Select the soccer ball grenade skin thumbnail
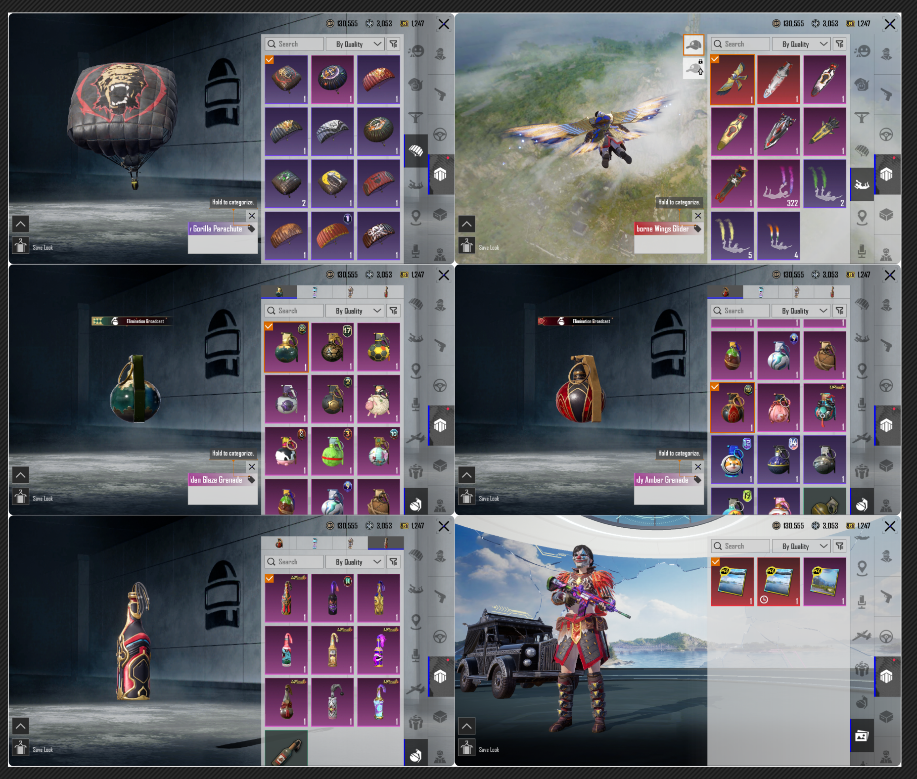The width and height of the screenshot is (917, 779). coord(378,347)
